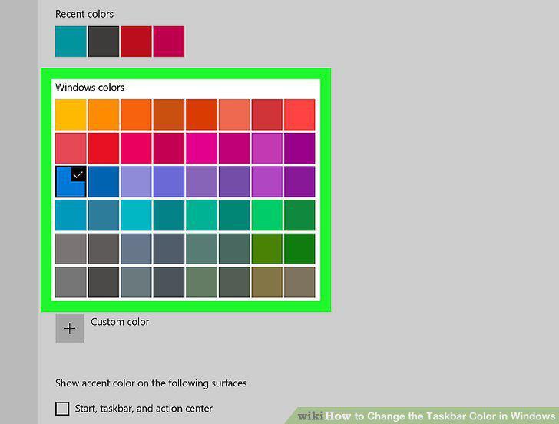Click 'Show accent color on the following surfaces' text
Screen dimensions: 559x424
(150, 383)
